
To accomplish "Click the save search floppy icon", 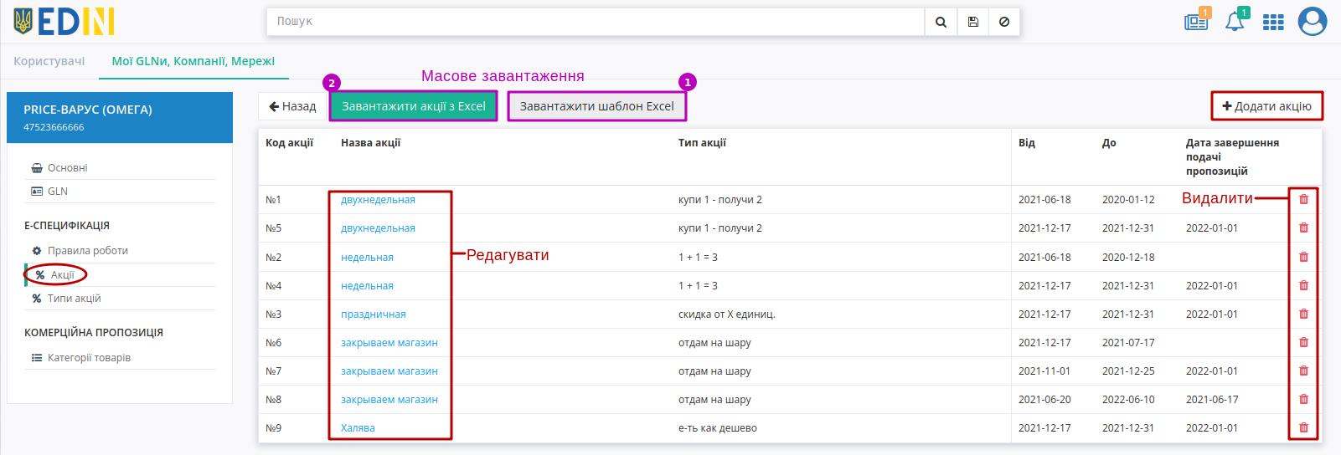I will click(972, 22).
